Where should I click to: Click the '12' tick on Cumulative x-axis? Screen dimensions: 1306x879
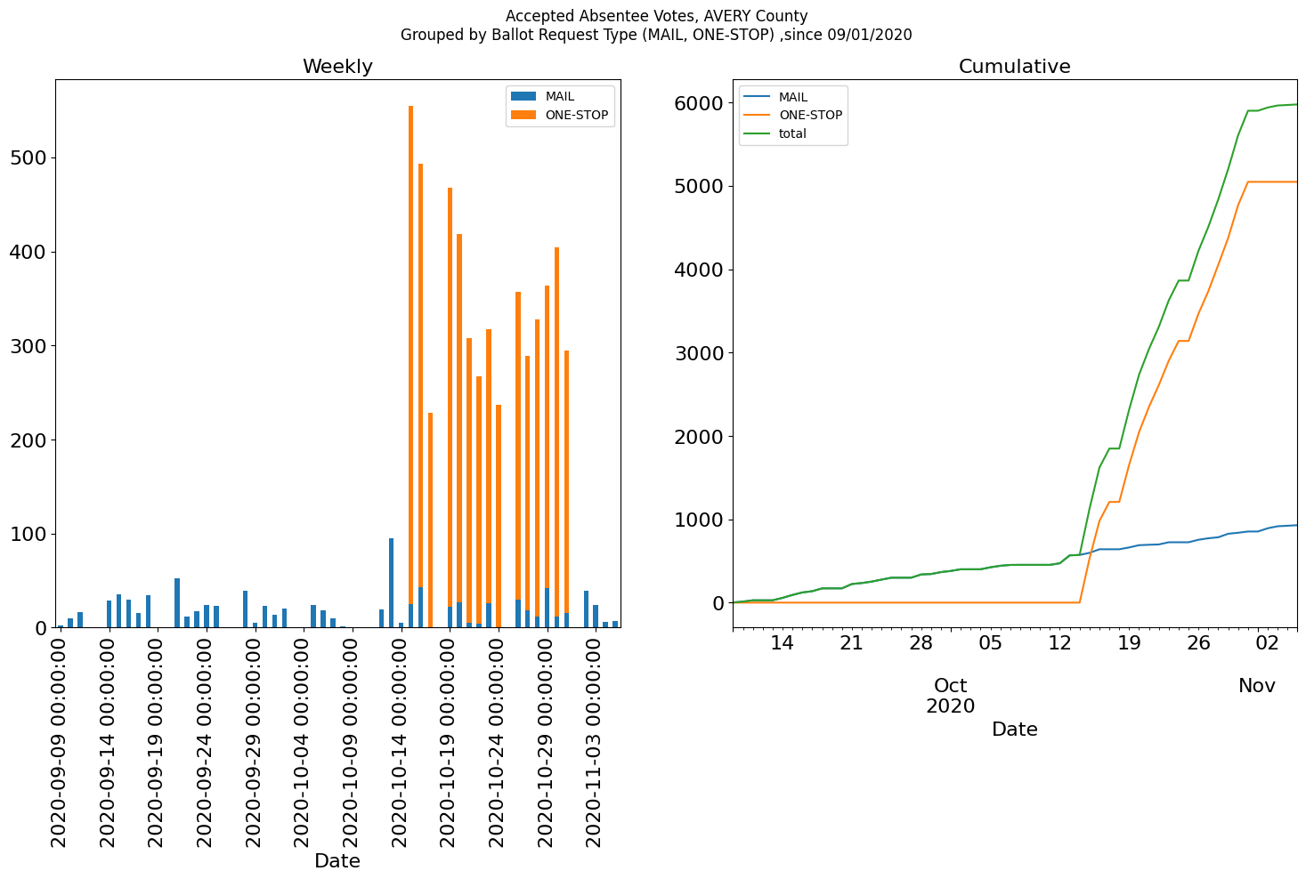pyautogui.click(x=1059, y=642)
